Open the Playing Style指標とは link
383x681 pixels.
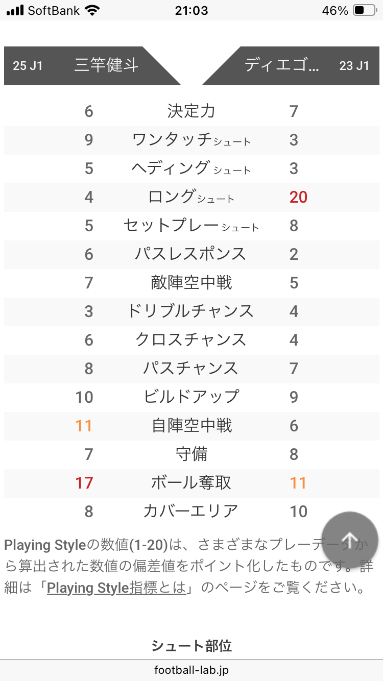(x=117, y=588)
